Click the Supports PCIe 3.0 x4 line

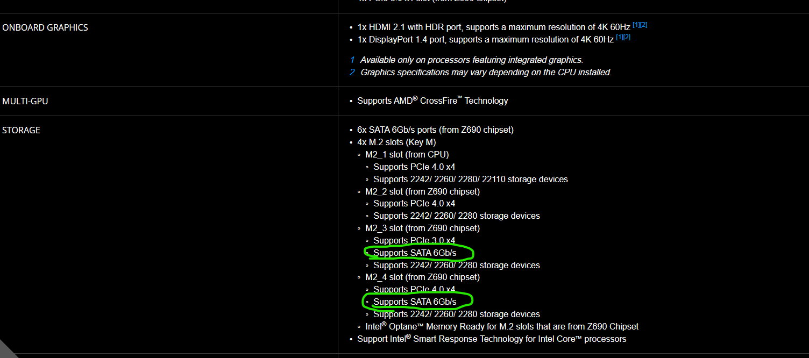[414, 241]
